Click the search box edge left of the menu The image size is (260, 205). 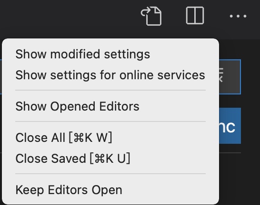[1, 77]
